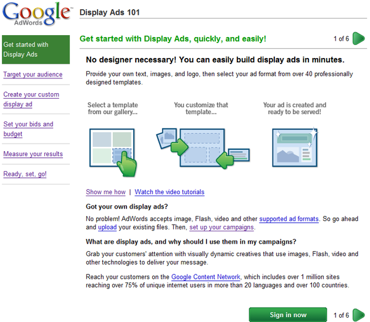Click the Google AdWords logo
The image size is (370, 322).
click(x=36, y=14)
